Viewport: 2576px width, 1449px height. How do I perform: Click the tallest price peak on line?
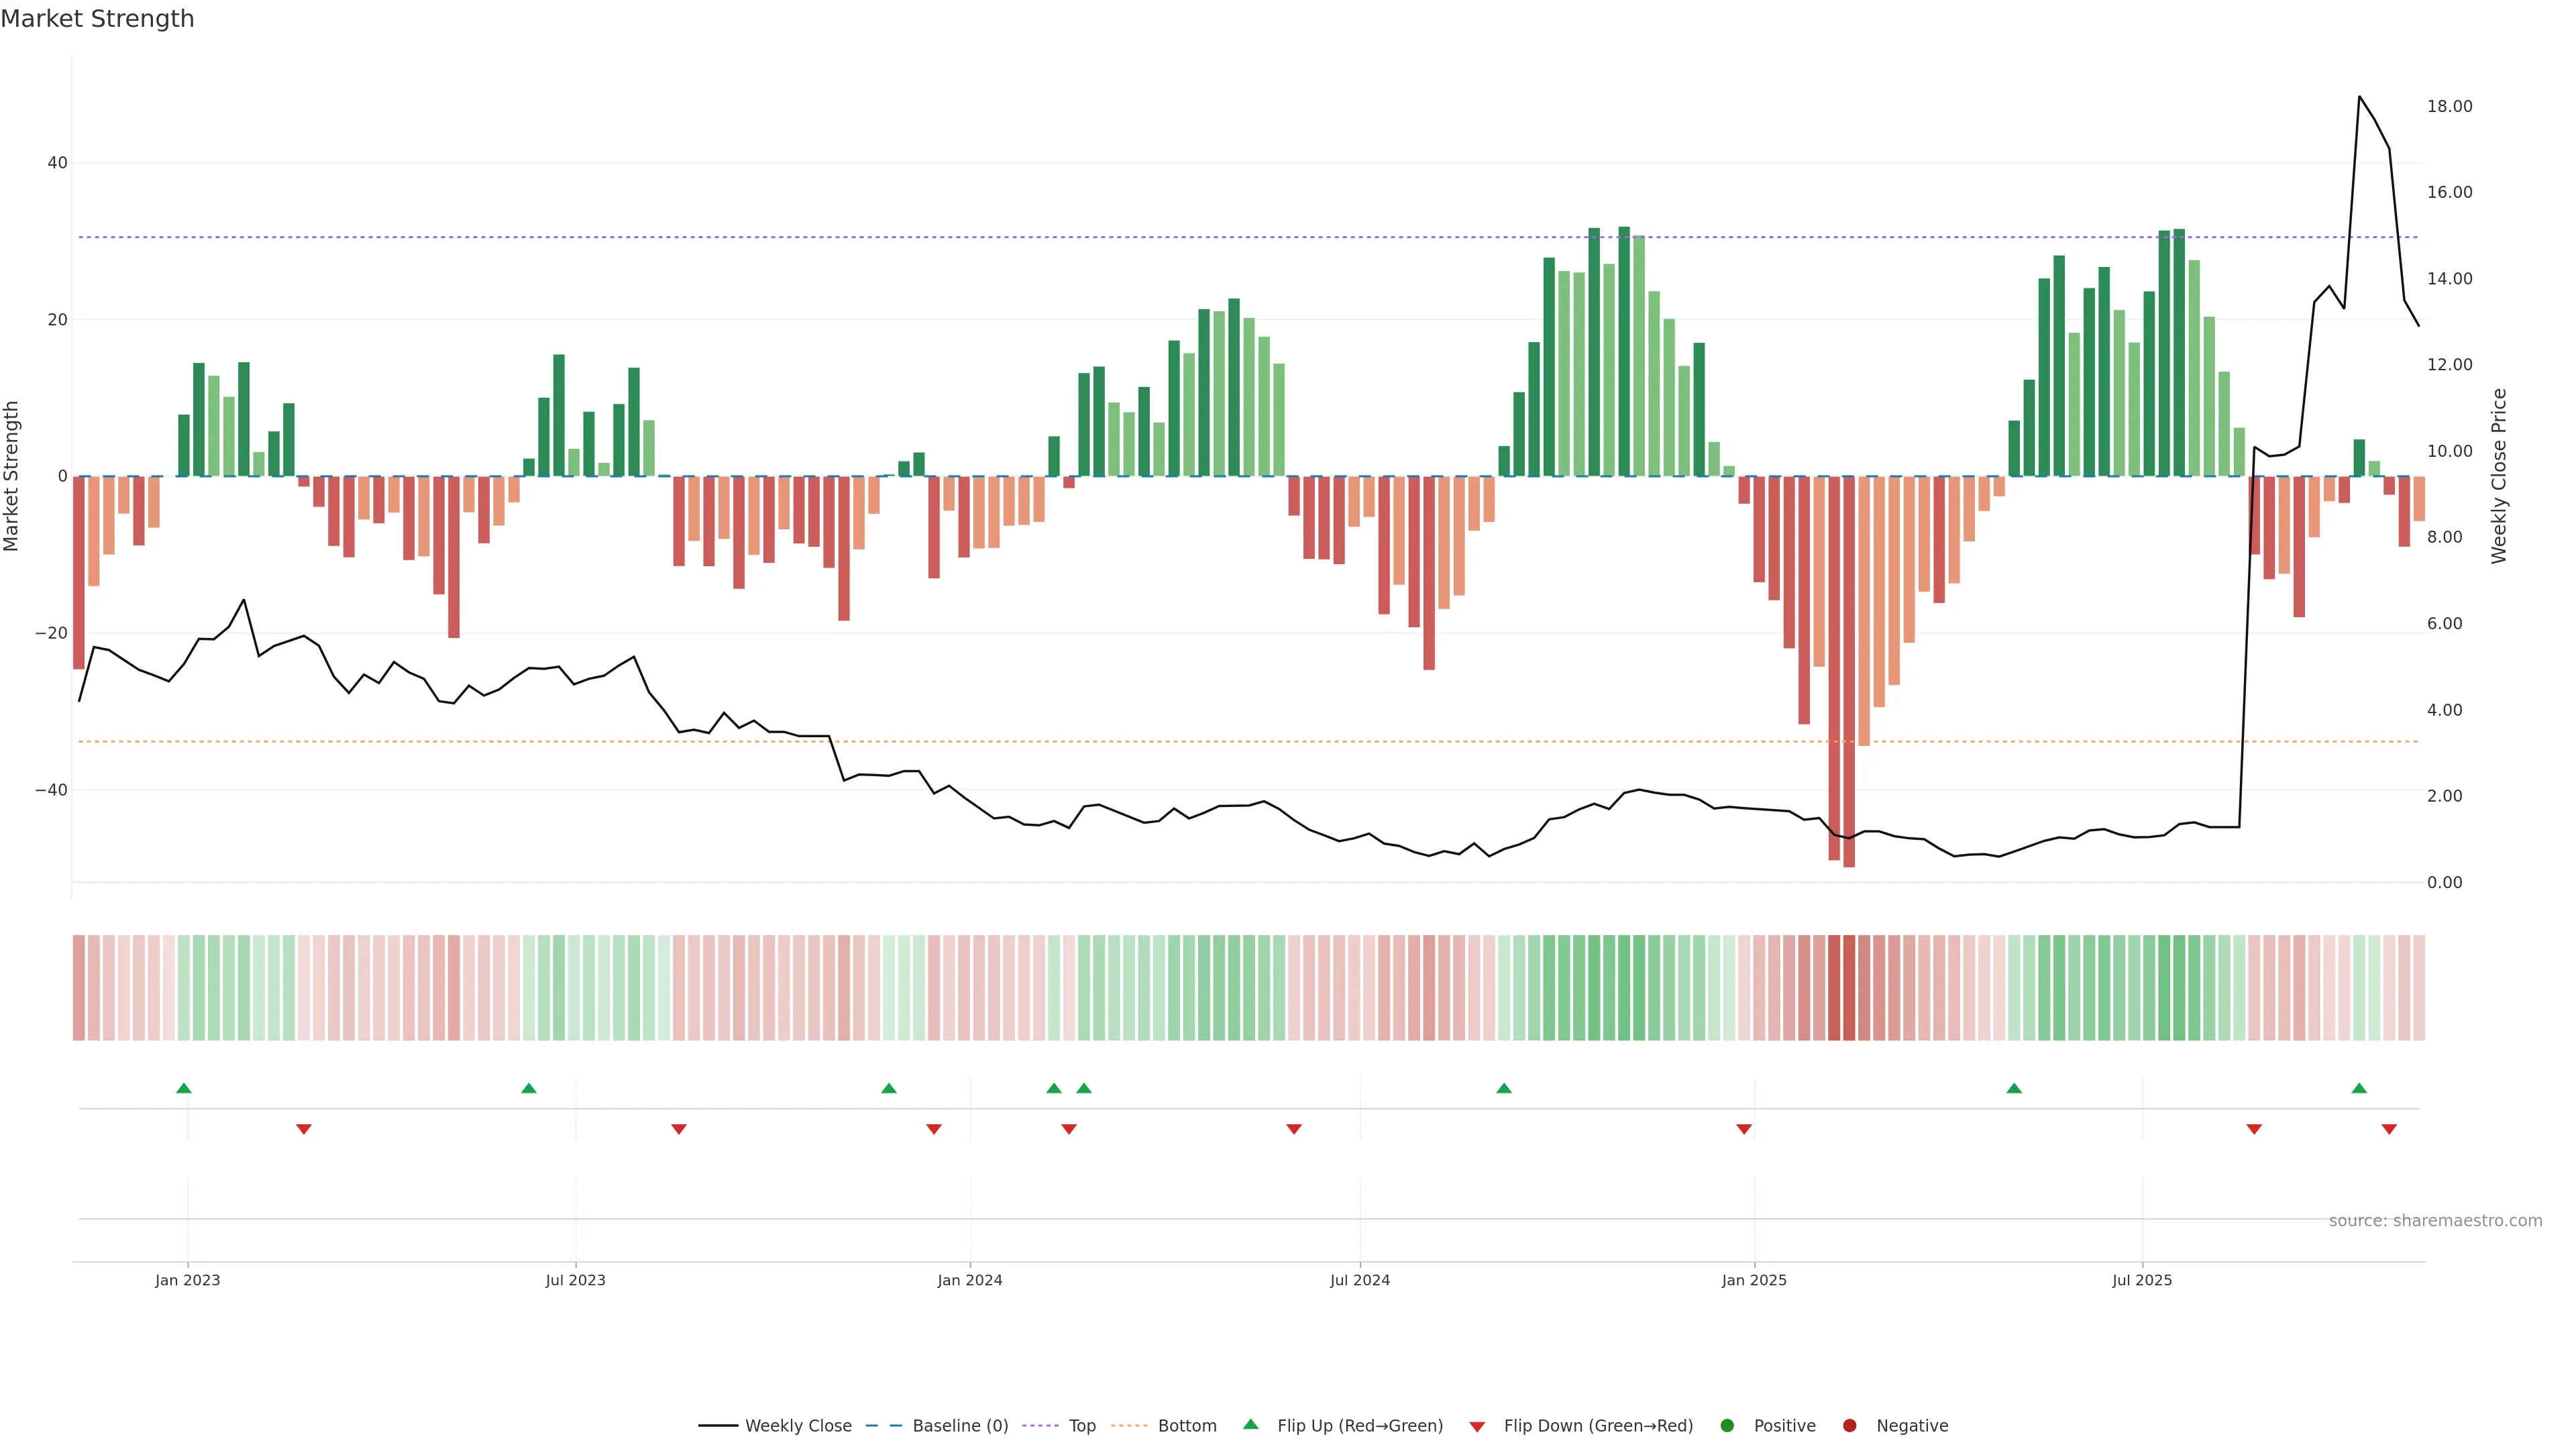tap(2359, 97)
